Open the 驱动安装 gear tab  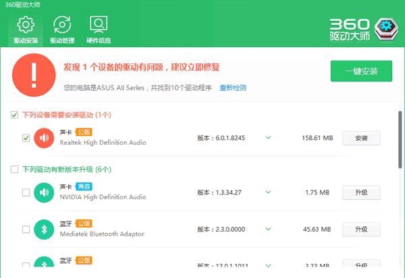tap(26, 30)
